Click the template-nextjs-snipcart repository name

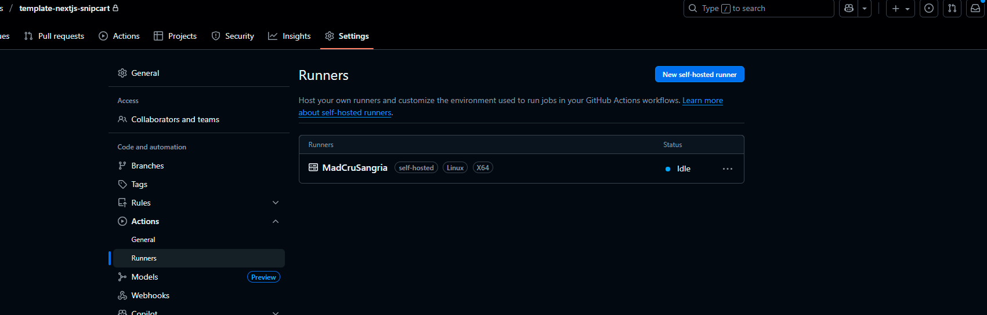(64, 8)
